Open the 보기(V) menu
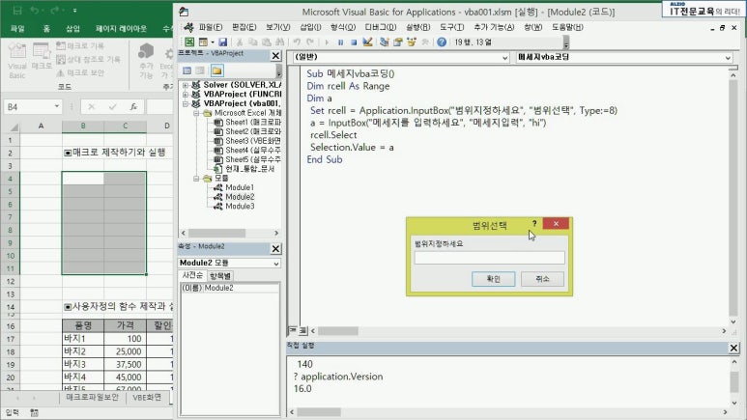 pyautogui.click(x=277, y=27)
